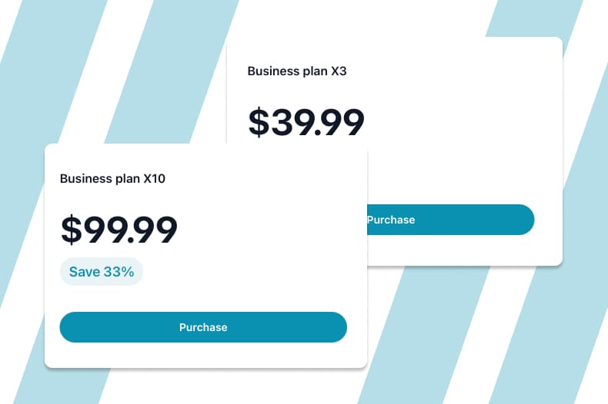Click the "X10" text in the plan title
Image resolution: width=608 pixels, height=404 pixels.
(154, 179)
